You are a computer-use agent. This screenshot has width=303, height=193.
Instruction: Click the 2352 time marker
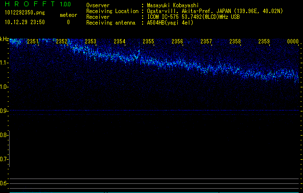[x=62, y=41]
